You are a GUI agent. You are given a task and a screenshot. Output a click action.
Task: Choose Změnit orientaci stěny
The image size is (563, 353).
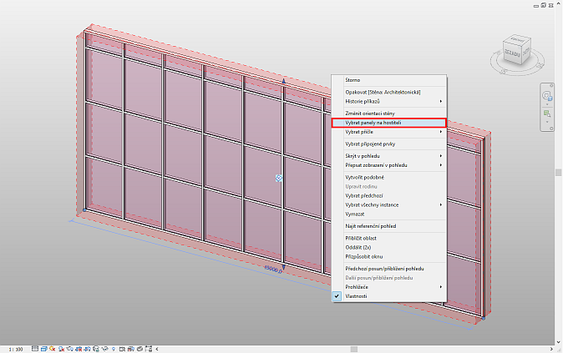pyautogui.click(x=368, y=113)
